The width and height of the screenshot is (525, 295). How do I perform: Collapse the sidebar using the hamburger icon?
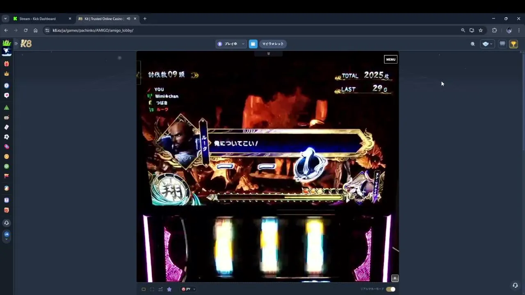(x=16, y=43)
